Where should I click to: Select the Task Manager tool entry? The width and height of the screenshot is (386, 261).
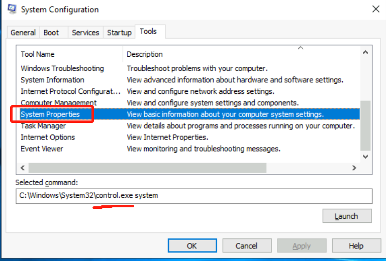(43, 126)
